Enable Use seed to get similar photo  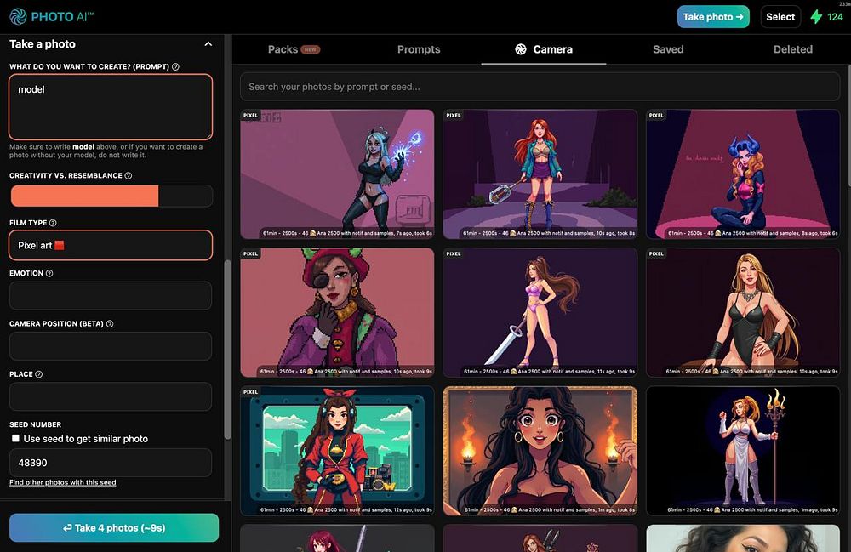coord(15,438)
